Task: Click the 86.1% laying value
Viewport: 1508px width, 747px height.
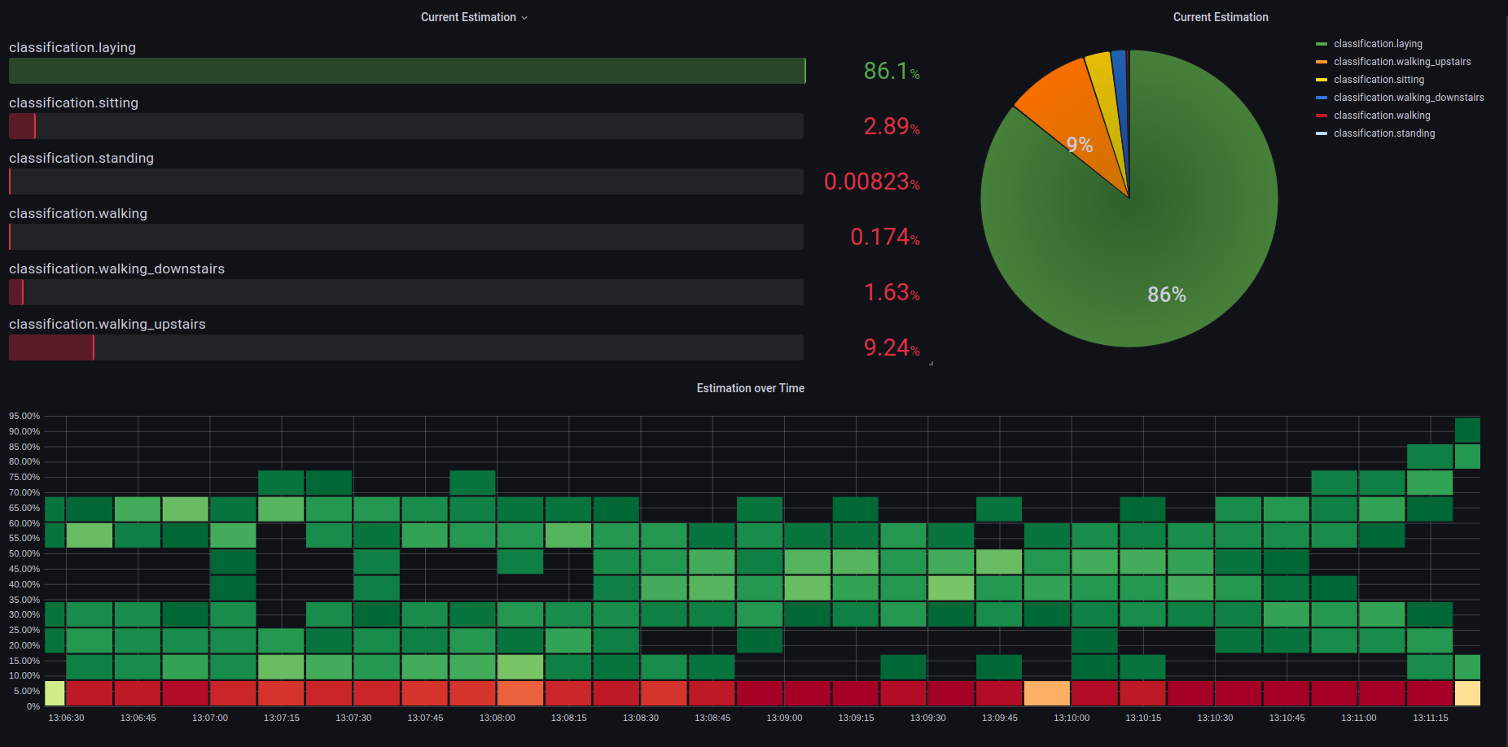Action: point(892,72)
